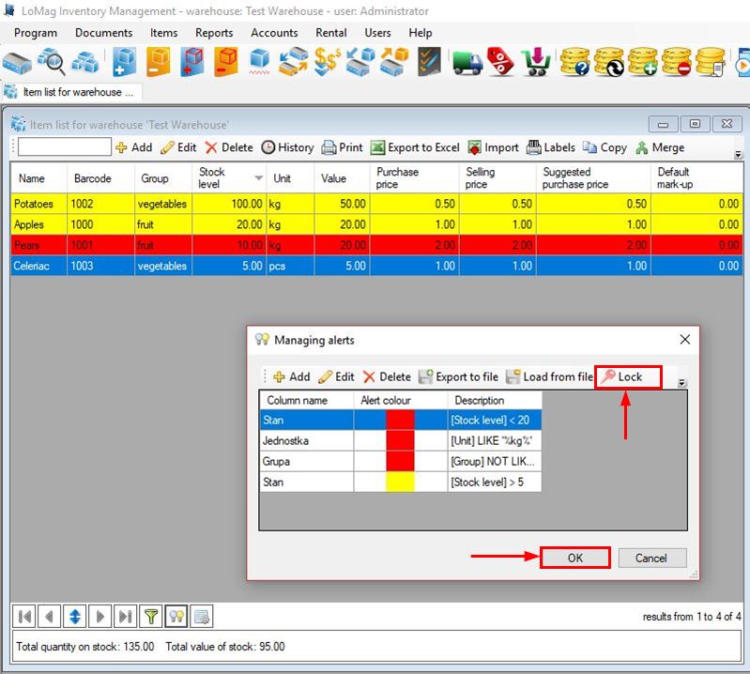Expand the Managing alerts toolbar overflow arrow
Viewport: 750px width, 674px height.
click(x=682, y=383)
